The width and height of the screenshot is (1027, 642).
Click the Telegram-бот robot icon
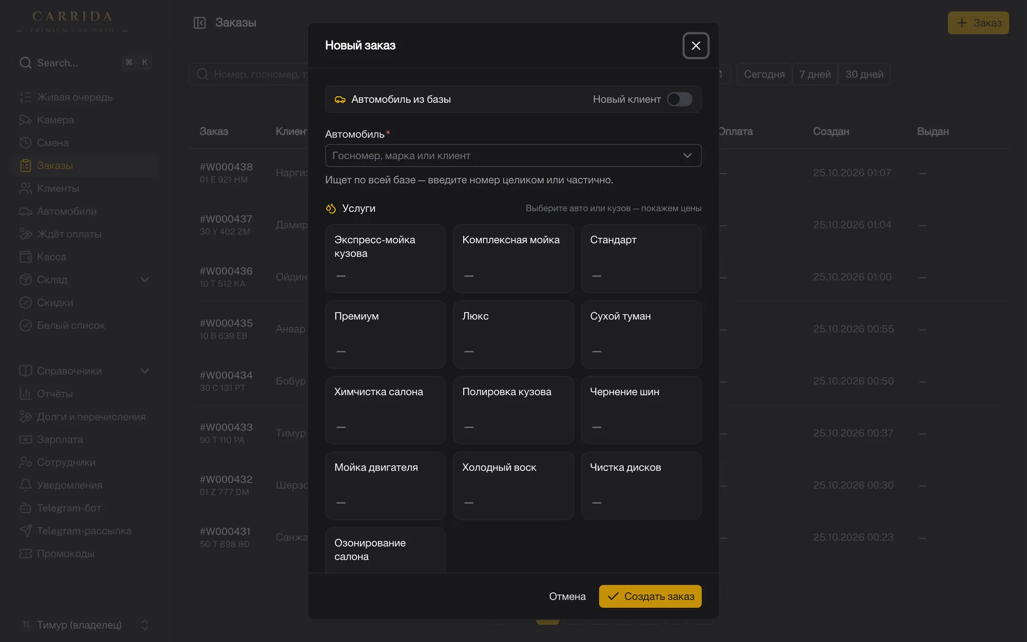coord(26,508)
